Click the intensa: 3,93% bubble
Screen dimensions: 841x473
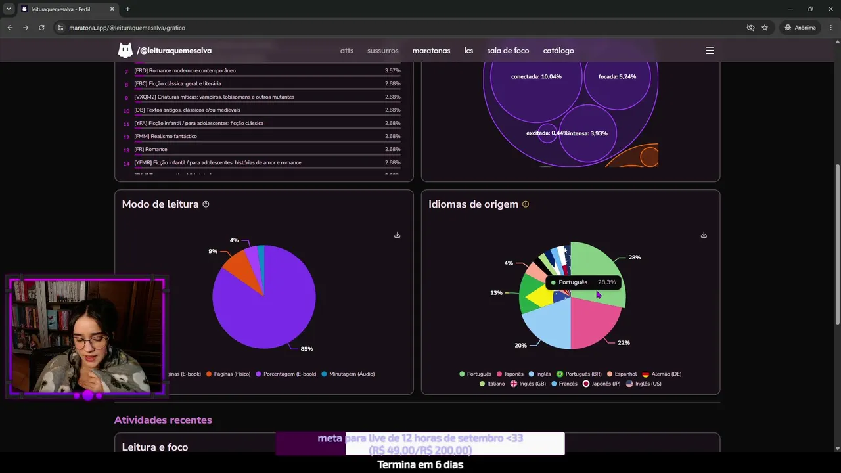click(x=587, y=133)
